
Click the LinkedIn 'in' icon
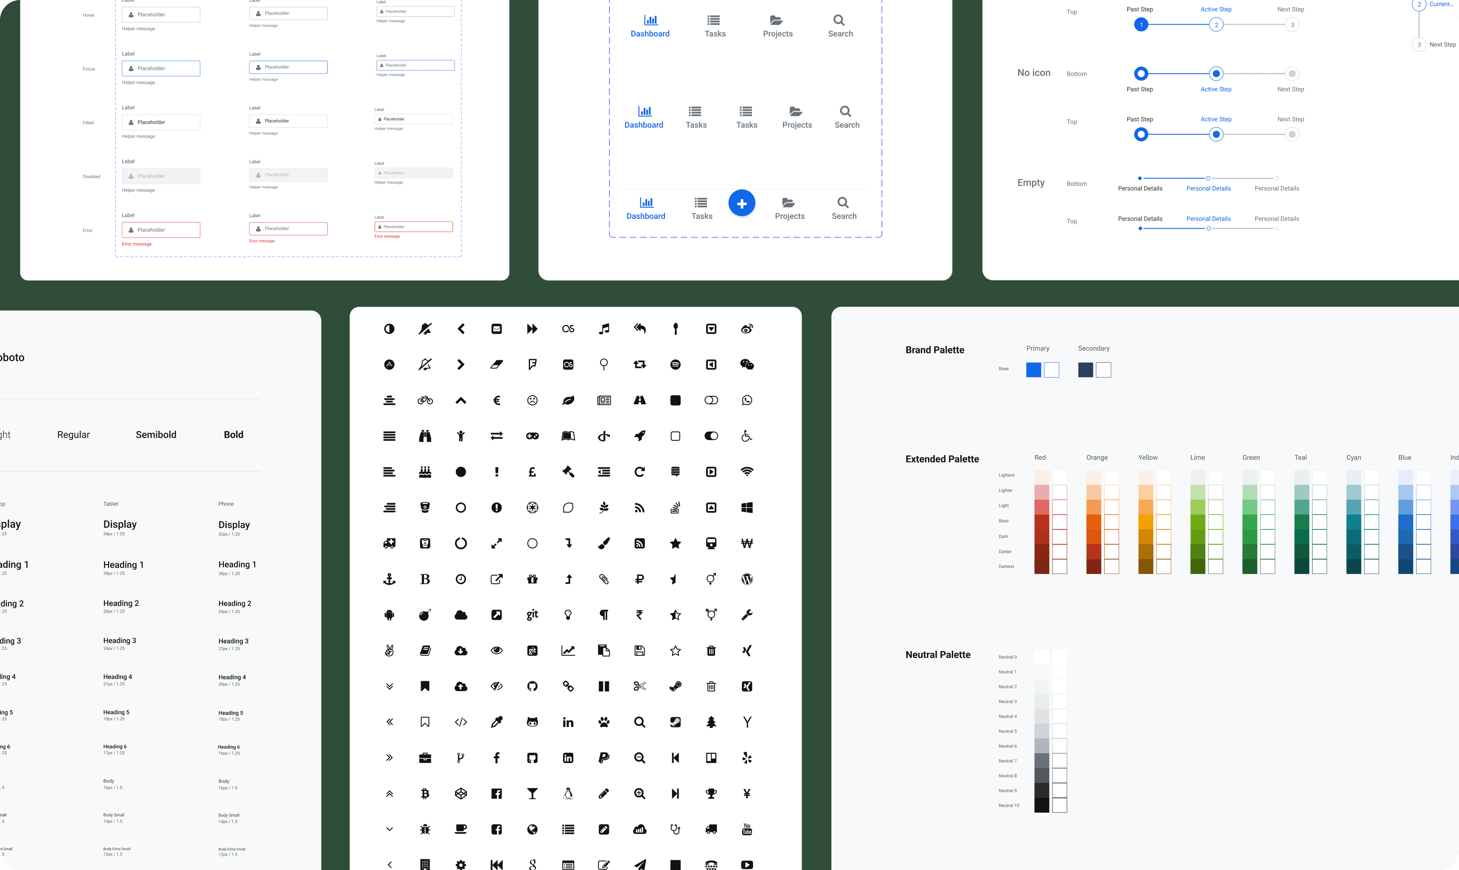click(568, 722)
